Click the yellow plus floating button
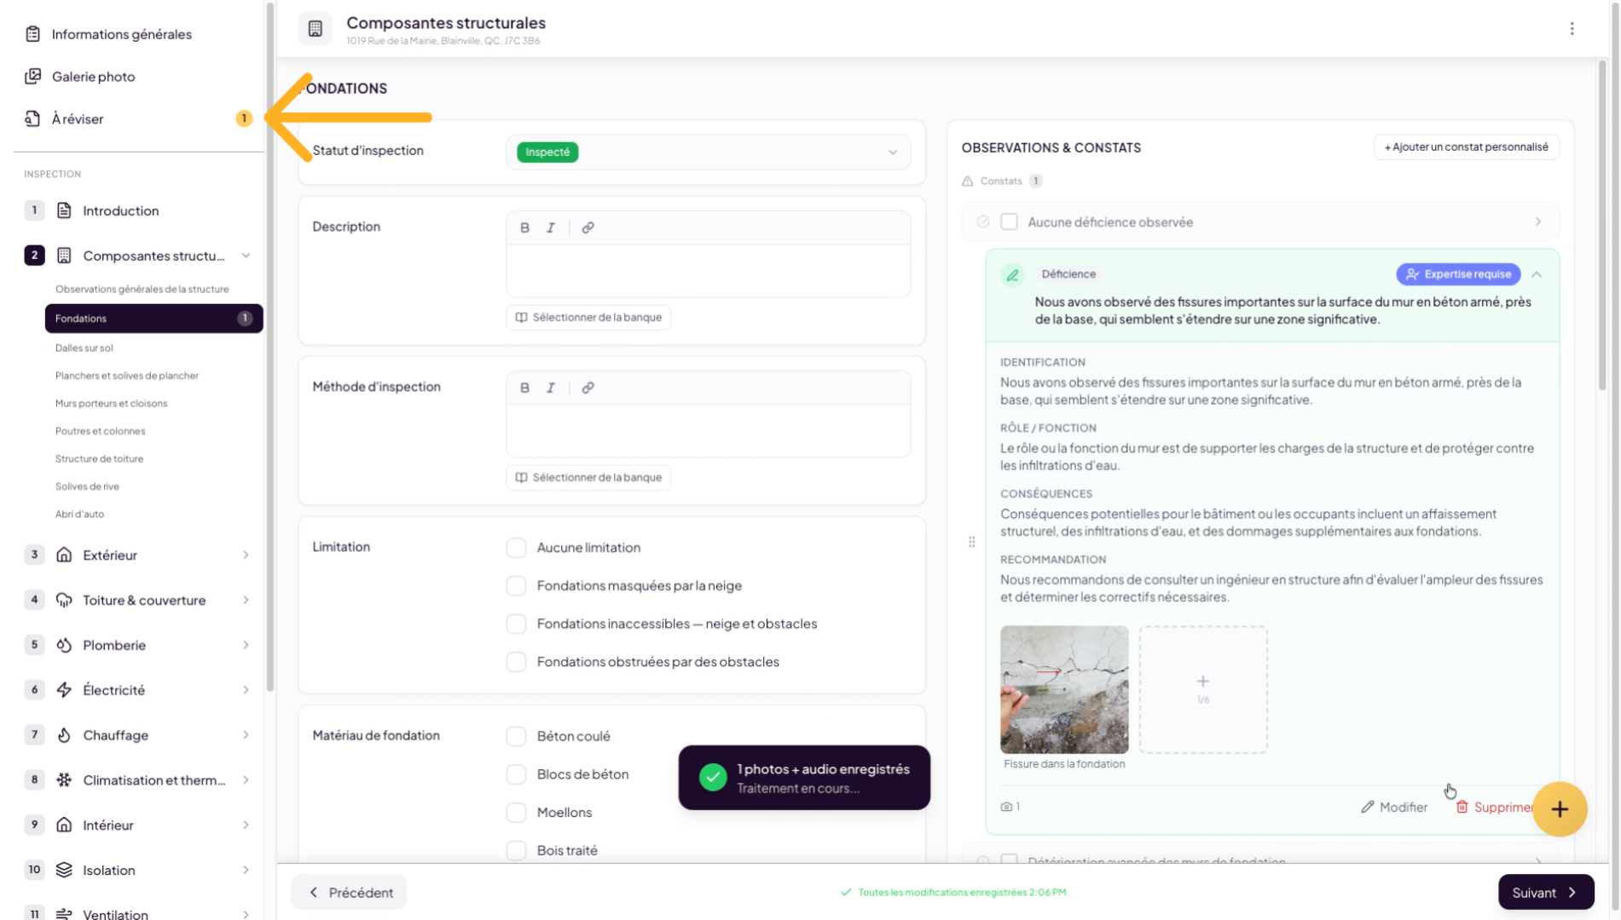1621x920 pixels. (1559, 809)
